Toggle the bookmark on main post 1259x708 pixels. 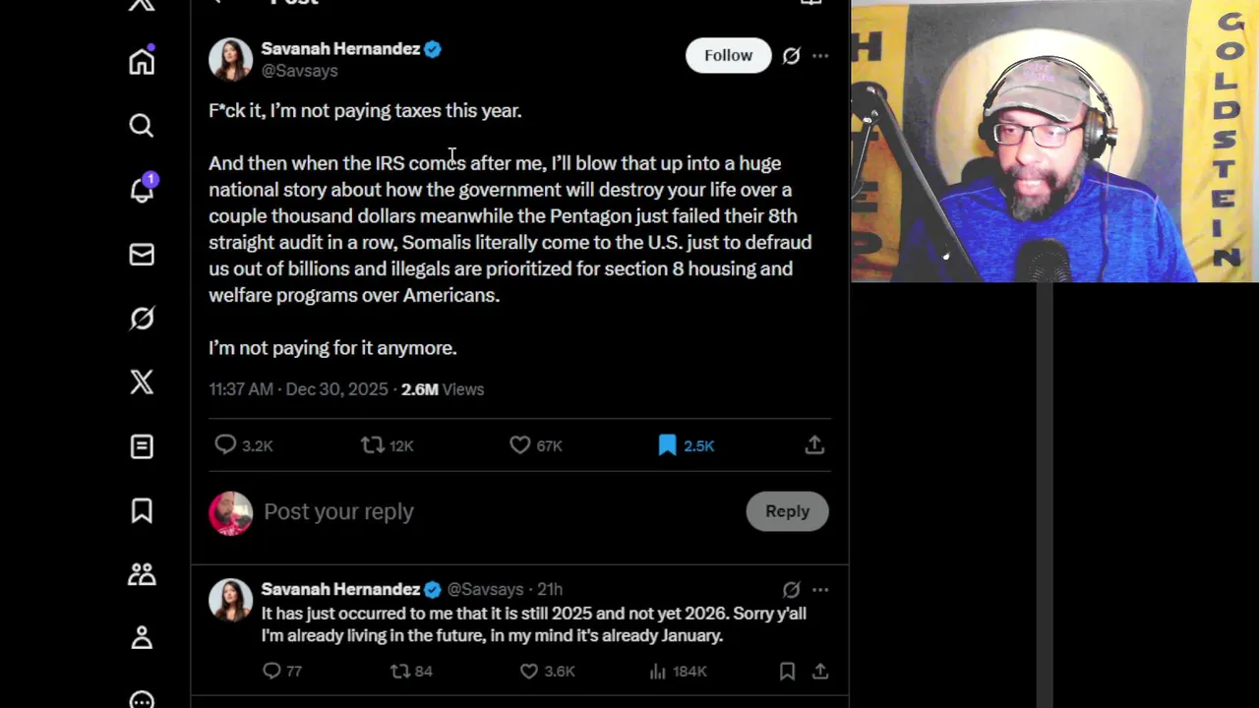[x=668, y=445]
